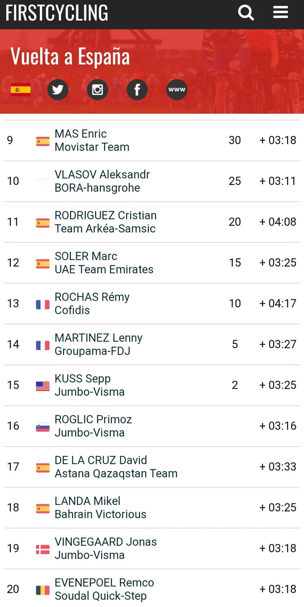Click the Facebook icon

[x=137, y=89]
